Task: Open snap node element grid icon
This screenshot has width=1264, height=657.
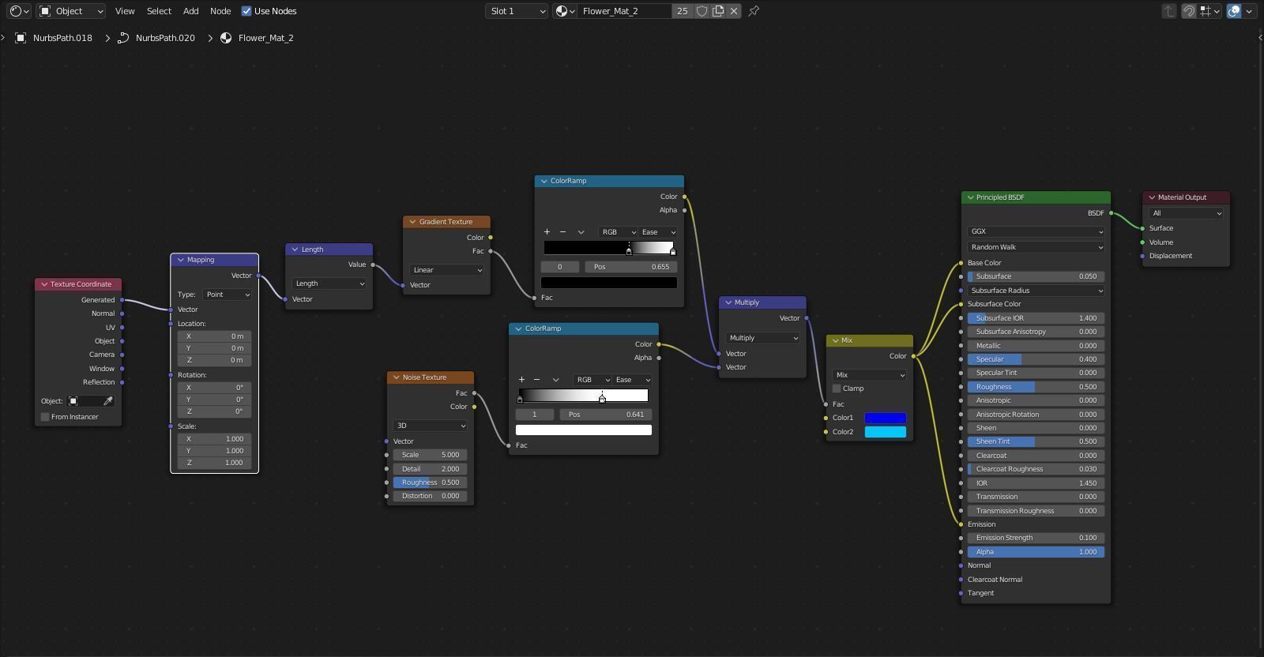Action: [1209, 11]
